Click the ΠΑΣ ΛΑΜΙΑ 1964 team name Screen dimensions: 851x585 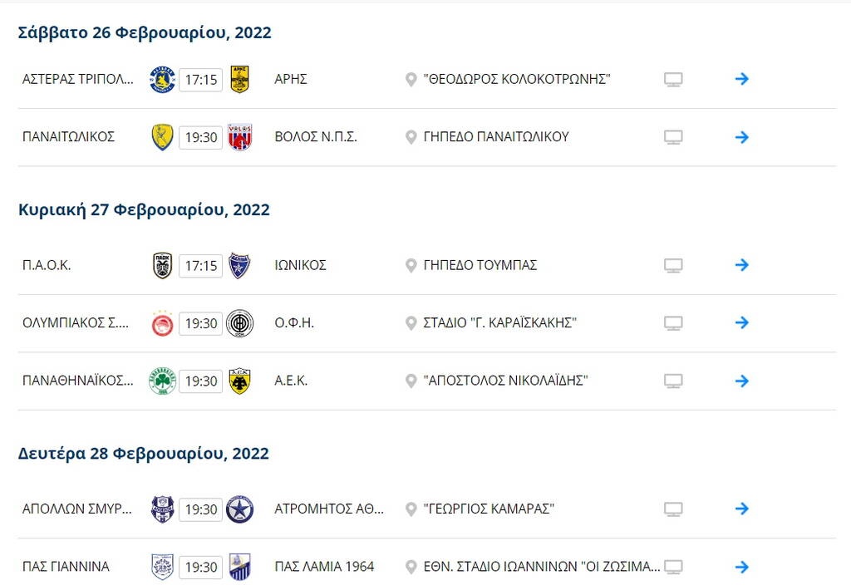(324, 567)
